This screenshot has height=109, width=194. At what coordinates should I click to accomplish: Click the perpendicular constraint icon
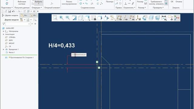pos(126,4)
